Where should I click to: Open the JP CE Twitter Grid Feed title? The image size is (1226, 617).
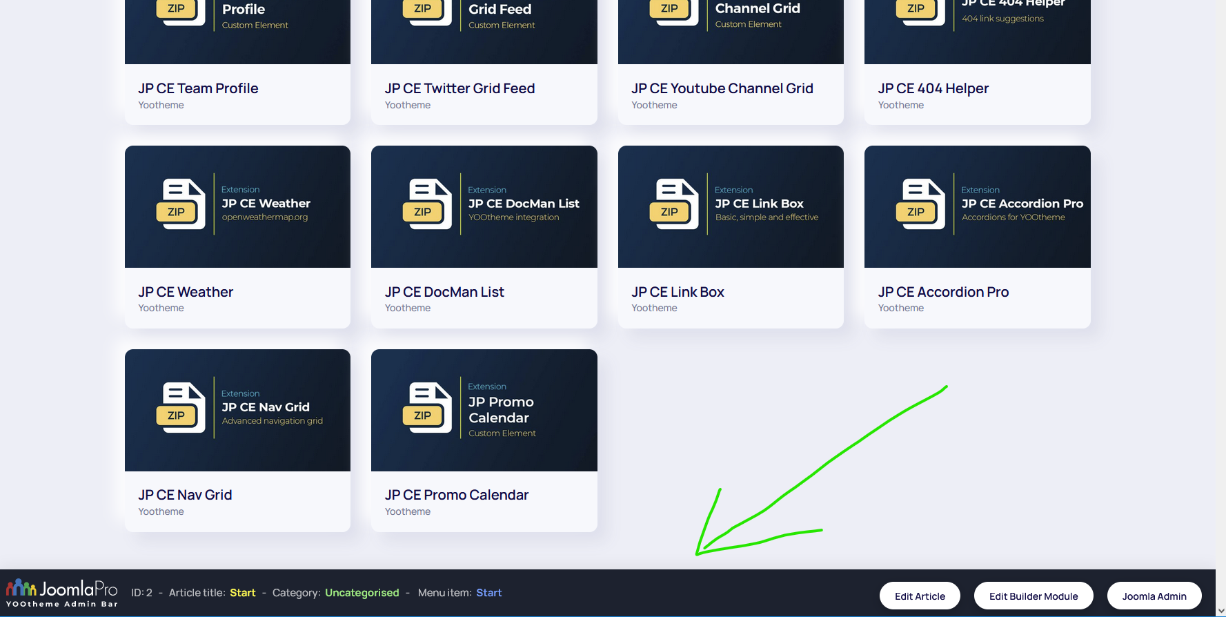[x=460, y=88]
